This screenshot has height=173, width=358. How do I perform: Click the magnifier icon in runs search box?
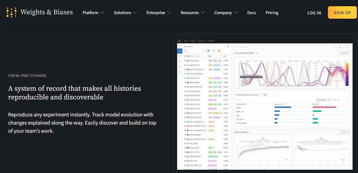click(186, 51)
